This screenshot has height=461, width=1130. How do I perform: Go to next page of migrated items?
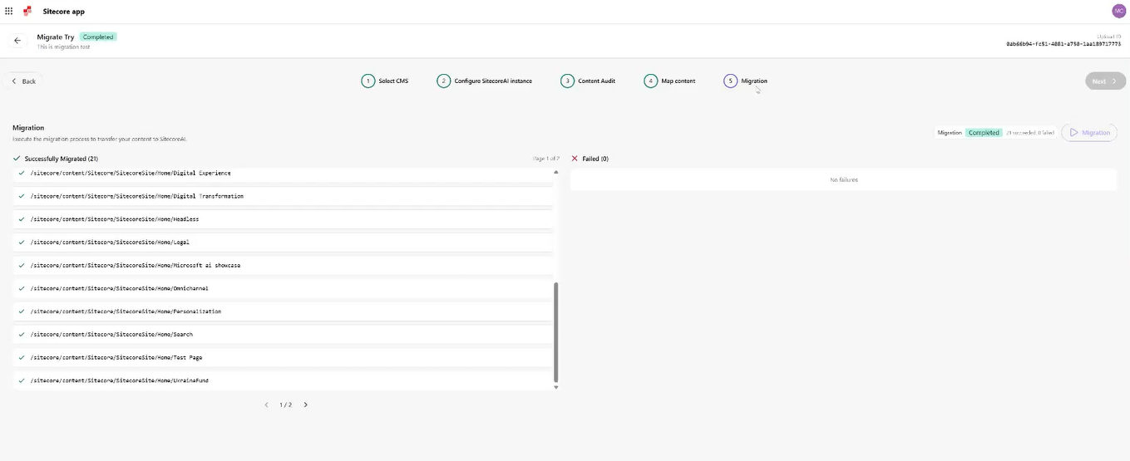point(305,405)
